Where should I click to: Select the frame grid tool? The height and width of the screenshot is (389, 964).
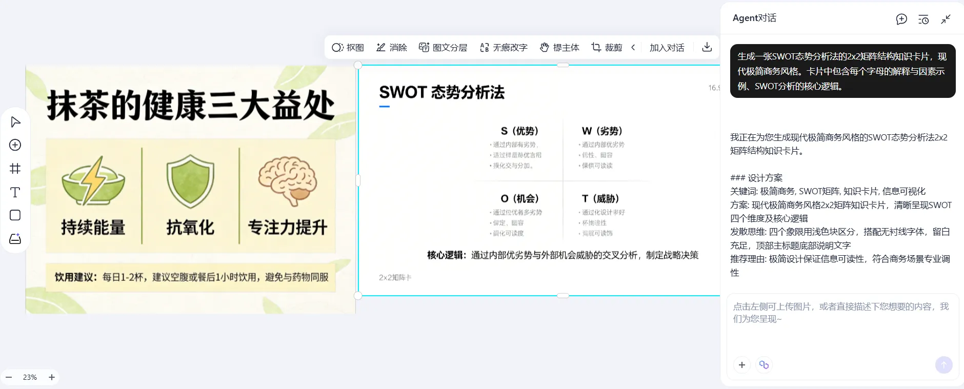coord(15,169)
